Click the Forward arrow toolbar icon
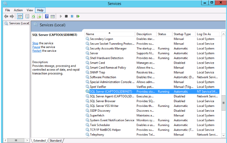Viewport: 227px width, 143px height. click(x=12, y=16)
